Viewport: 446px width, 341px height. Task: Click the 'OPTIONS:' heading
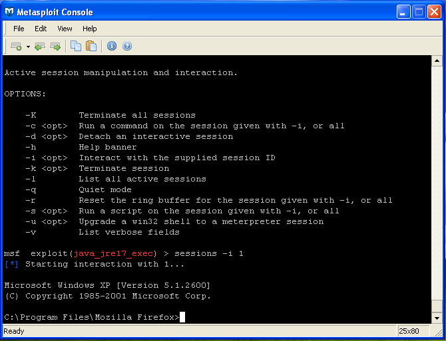(x=25, y=94)
